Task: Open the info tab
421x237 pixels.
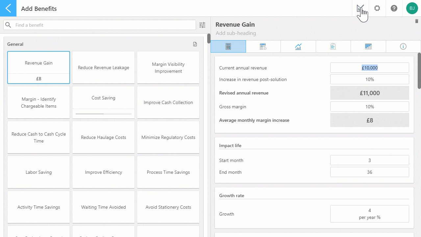Action: tap(403, 46)
